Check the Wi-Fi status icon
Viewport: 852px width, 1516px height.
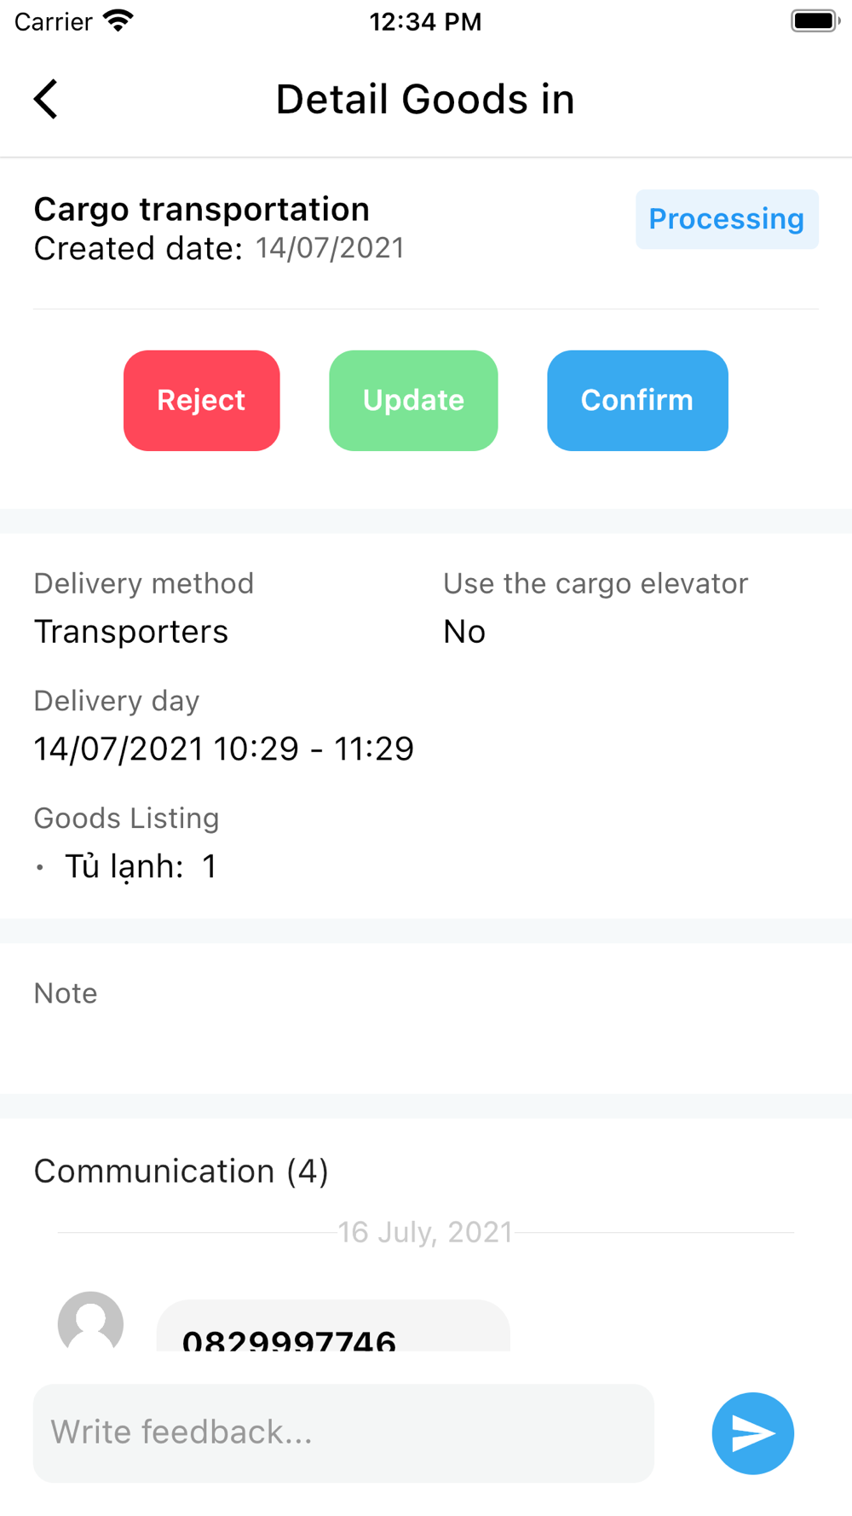coord(118,21)
